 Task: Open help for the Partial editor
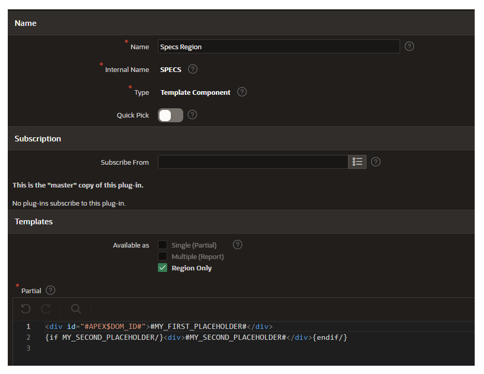tap(50, 290)
